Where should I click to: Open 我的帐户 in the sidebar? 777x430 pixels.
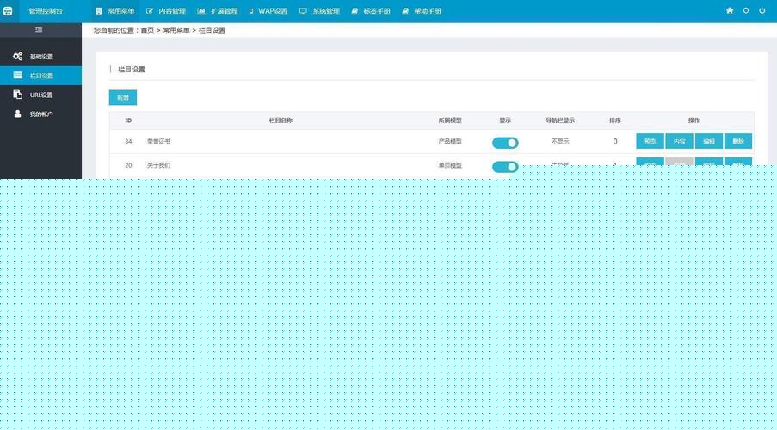tap(40, 114)
